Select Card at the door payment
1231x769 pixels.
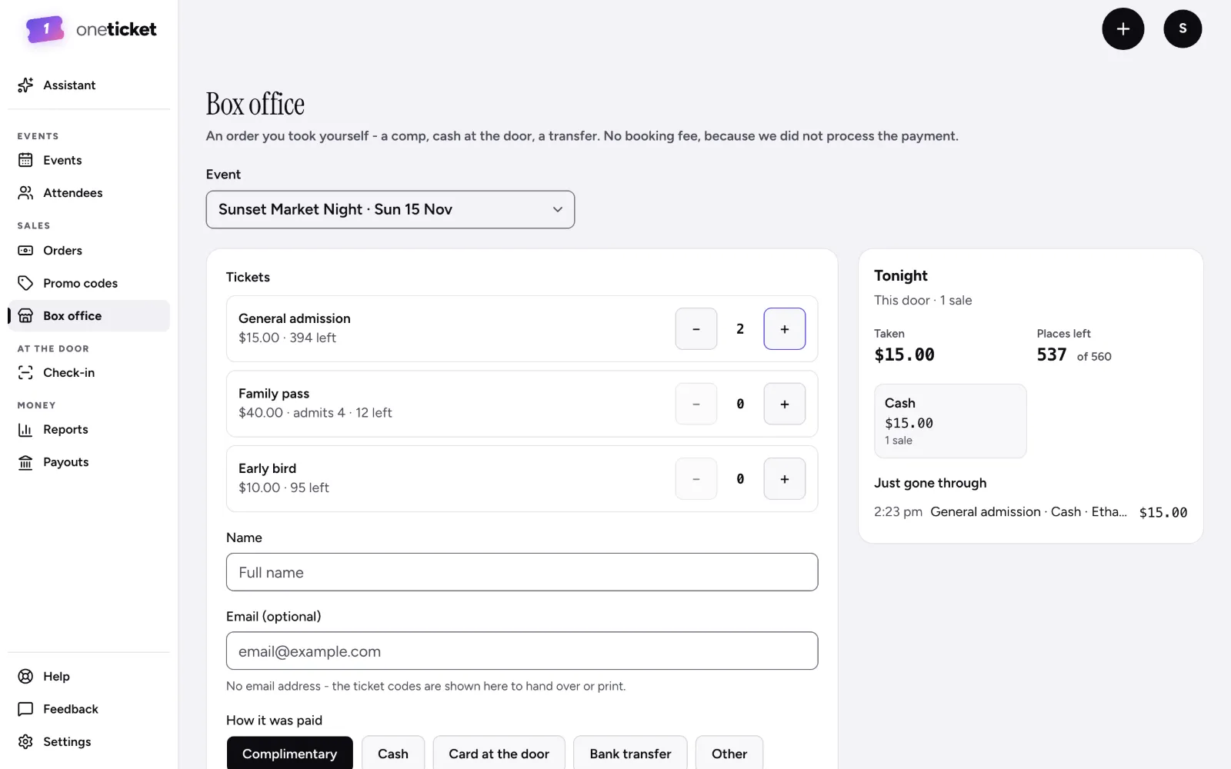(x=499, y=754)
